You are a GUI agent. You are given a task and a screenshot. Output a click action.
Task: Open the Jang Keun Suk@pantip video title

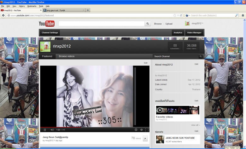coord(56,137)
